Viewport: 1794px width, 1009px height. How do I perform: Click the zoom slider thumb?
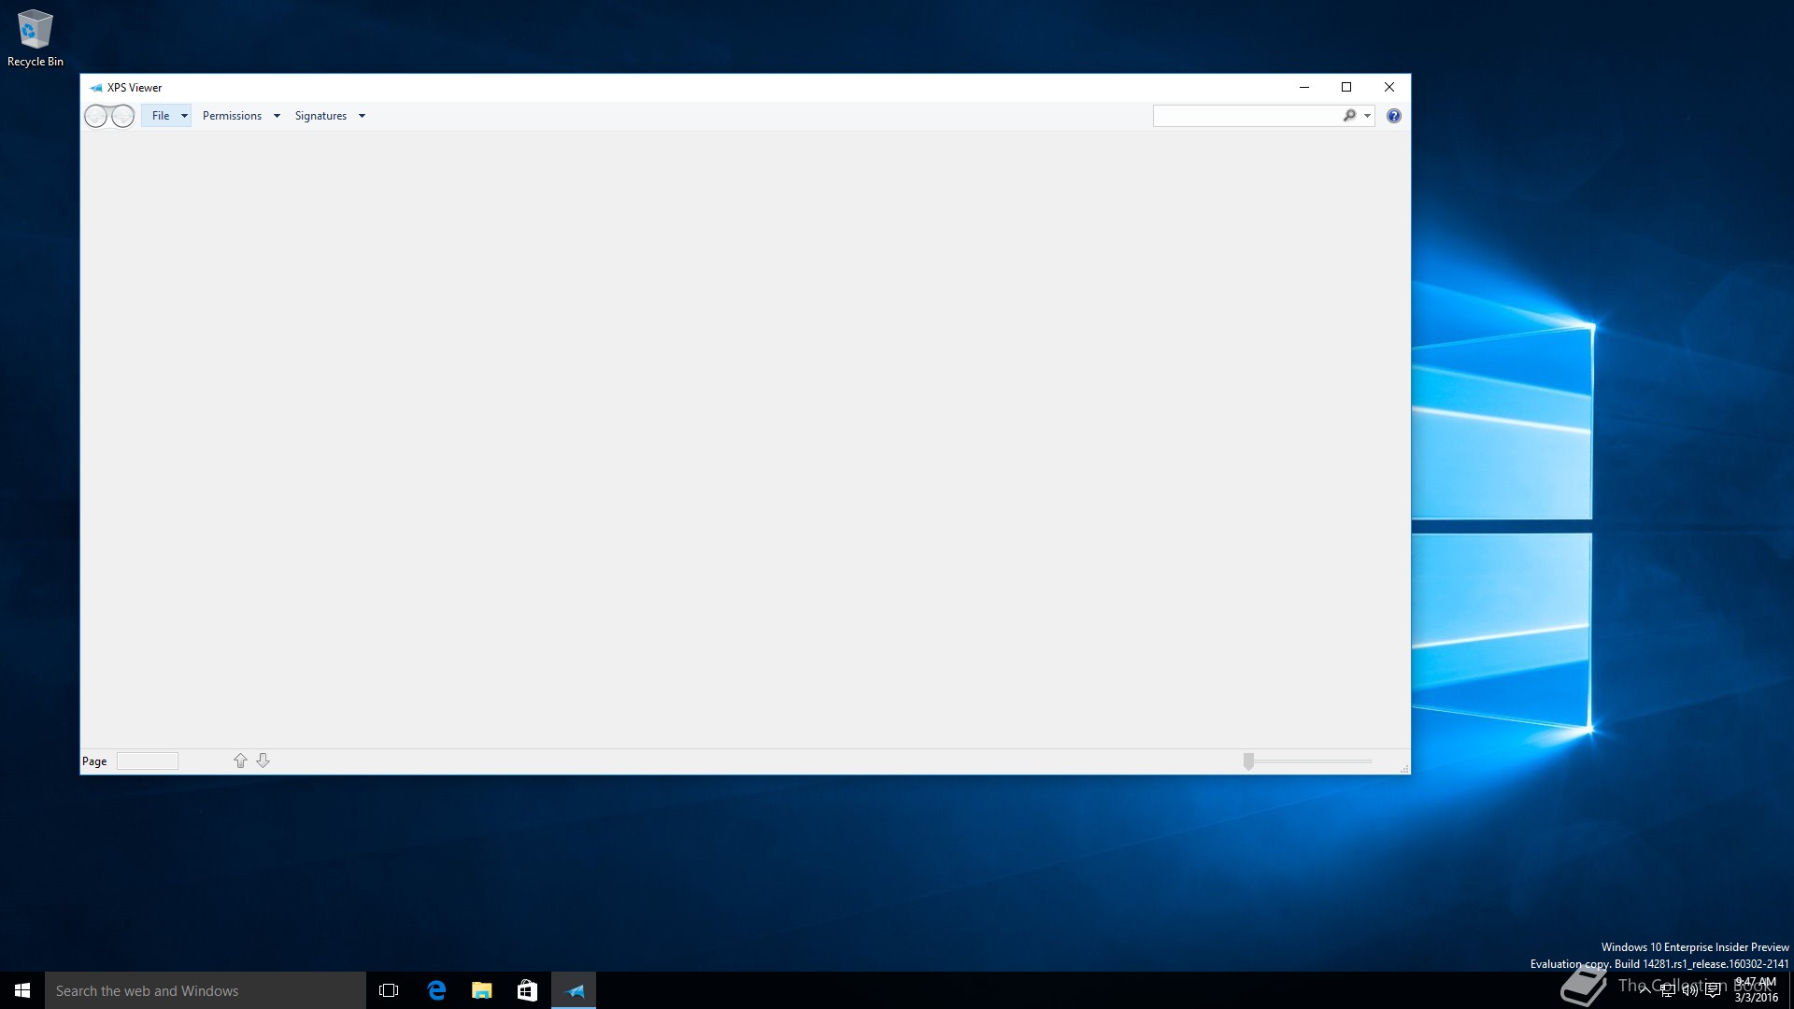1248,761
